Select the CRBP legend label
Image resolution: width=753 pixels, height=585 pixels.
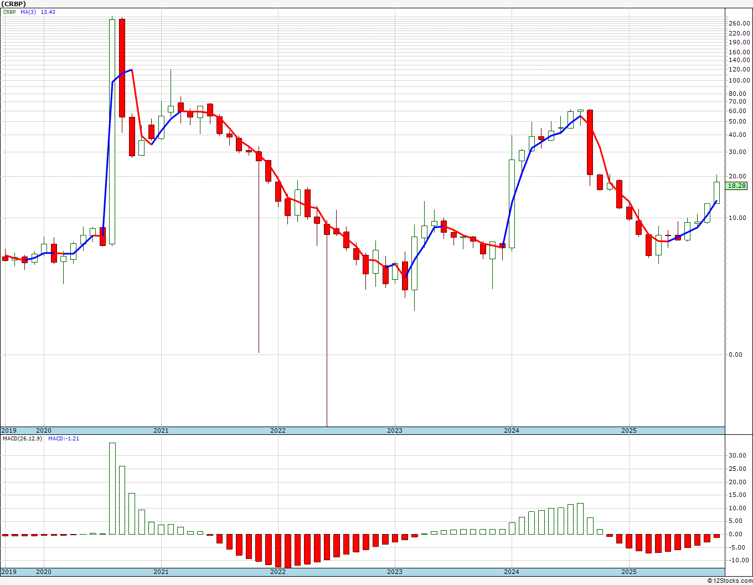point(10,12)
